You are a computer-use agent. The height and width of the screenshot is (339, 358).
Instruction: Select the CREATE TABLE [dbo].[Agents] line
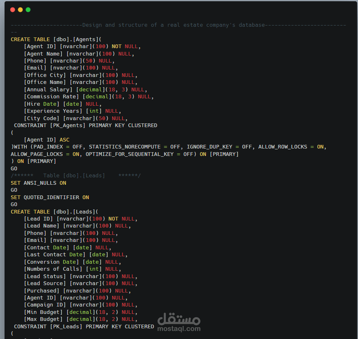(x=56, y=39)
